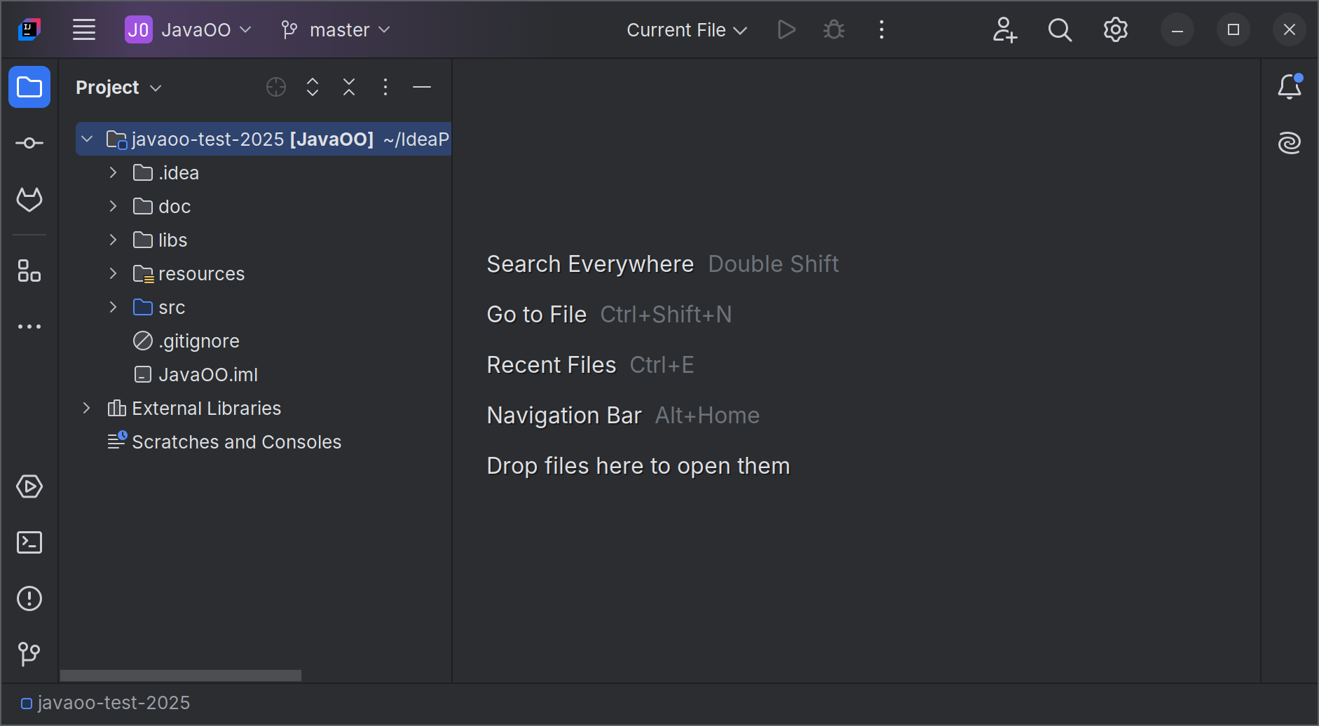Open the Project view options menu

point(385,87)
